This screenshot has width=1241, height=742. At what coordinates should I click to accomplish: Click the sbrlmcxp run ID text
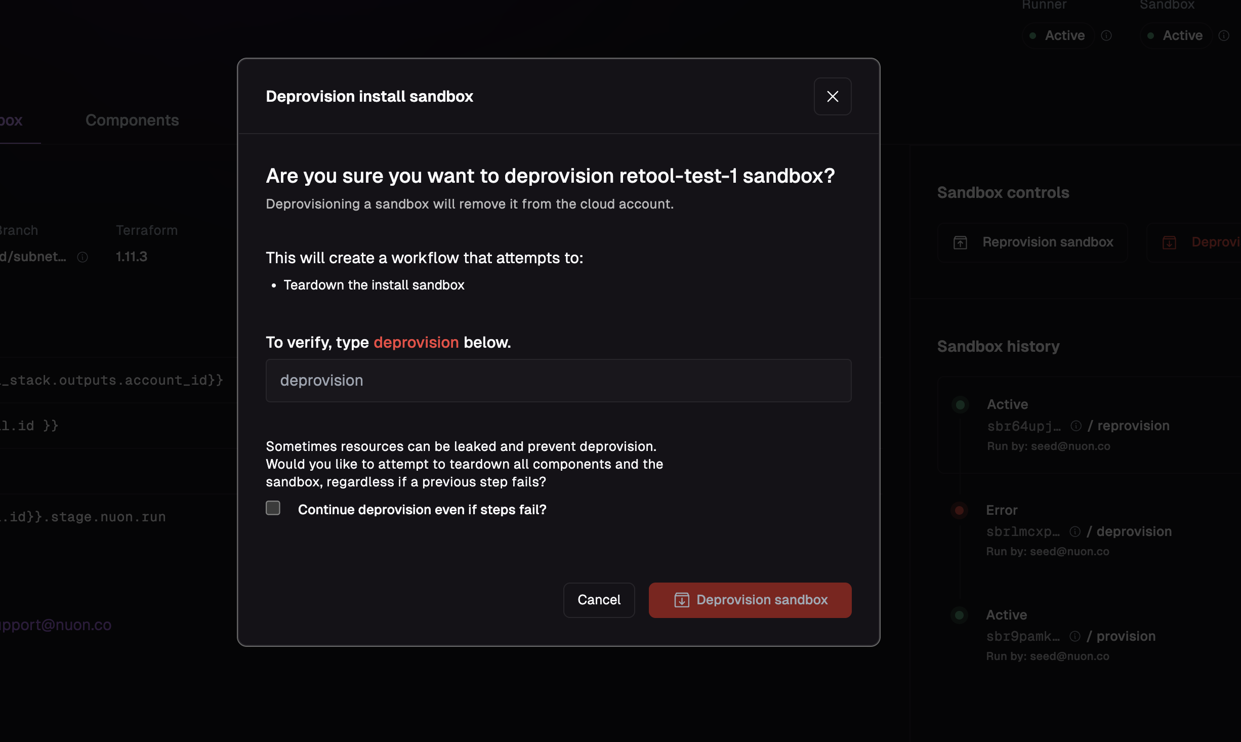[1023, 531]
